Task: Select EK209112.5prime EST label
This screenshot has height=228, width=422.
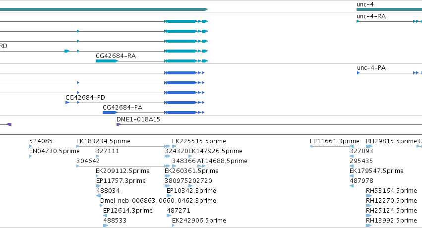Action: (x=122, y=171)
